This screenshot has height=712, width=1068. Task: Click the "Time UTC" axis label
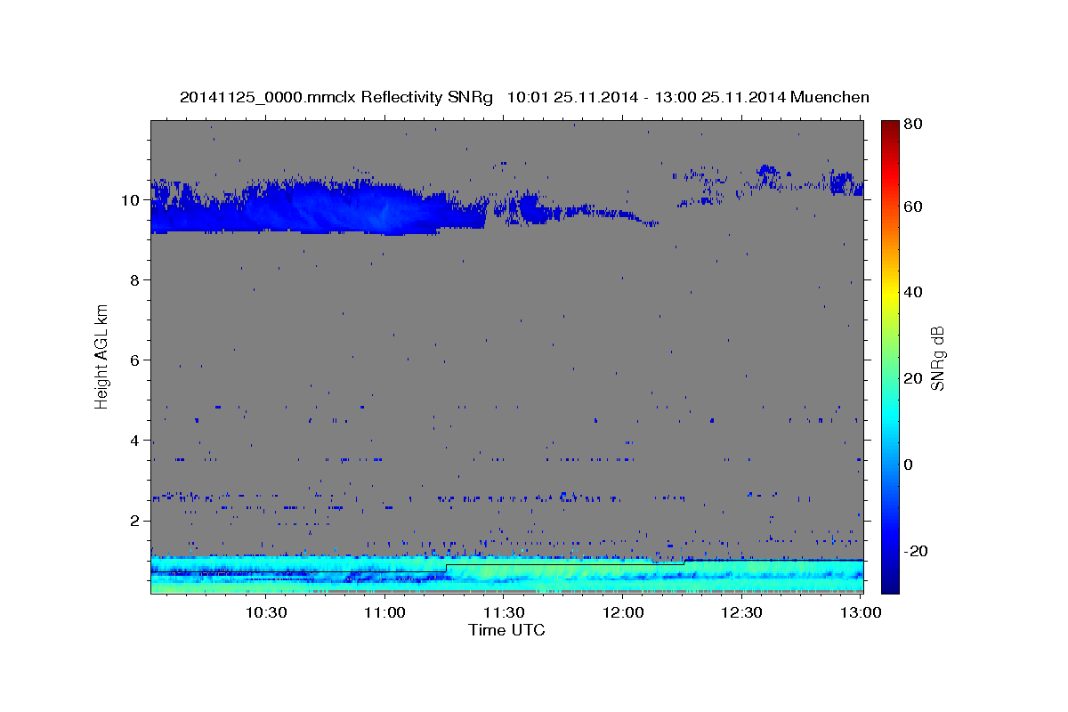tap(506, 630)
